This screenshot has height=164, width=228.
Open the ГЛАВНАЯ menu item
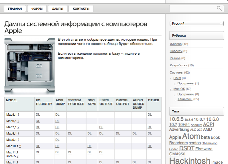coord(15,9)
